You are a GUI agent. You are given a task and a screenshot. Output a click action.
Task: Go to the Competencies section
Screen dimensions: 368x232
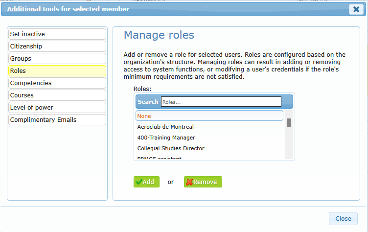[57, 83]
